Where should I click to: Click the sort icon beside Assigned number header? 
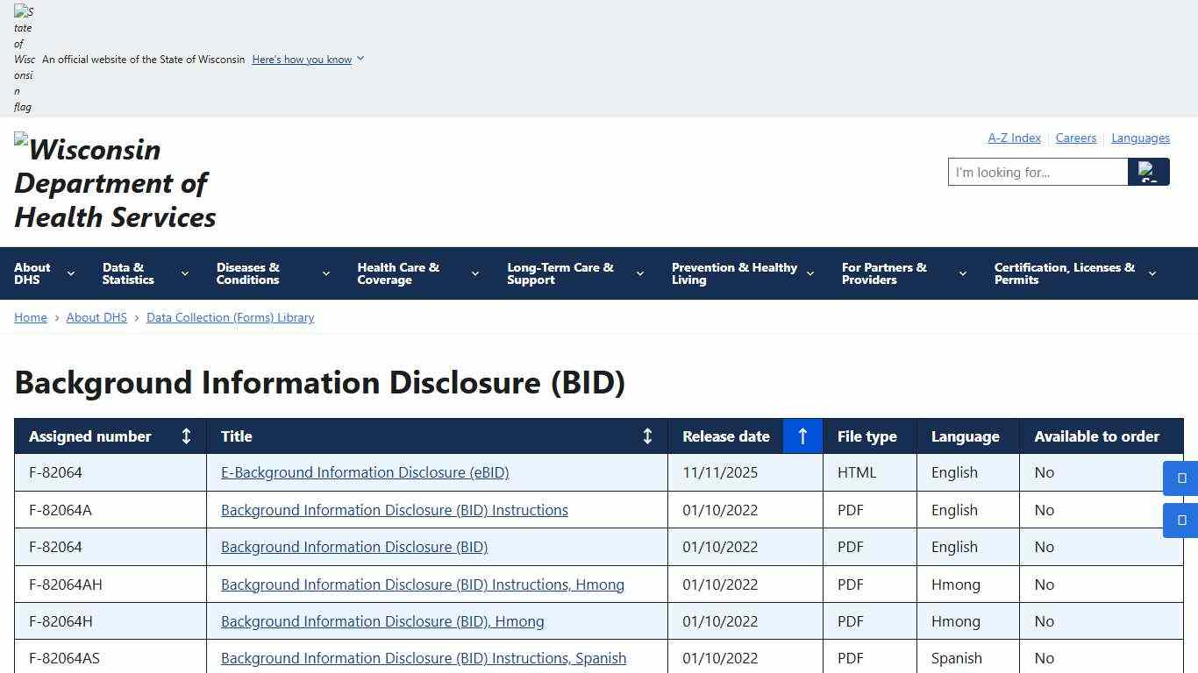coord(186,436)
